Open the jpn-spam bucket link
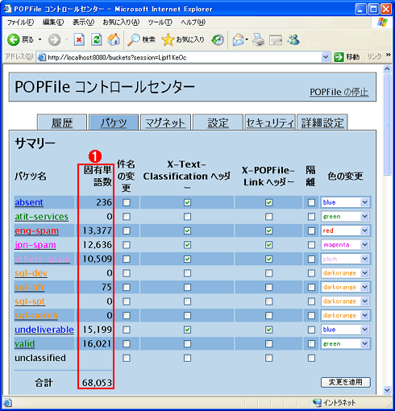This screenshot has width=395, height=411. click(35, 245)
